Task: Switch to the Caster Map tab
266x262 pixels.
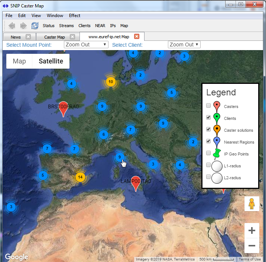Action: (55, 37)
